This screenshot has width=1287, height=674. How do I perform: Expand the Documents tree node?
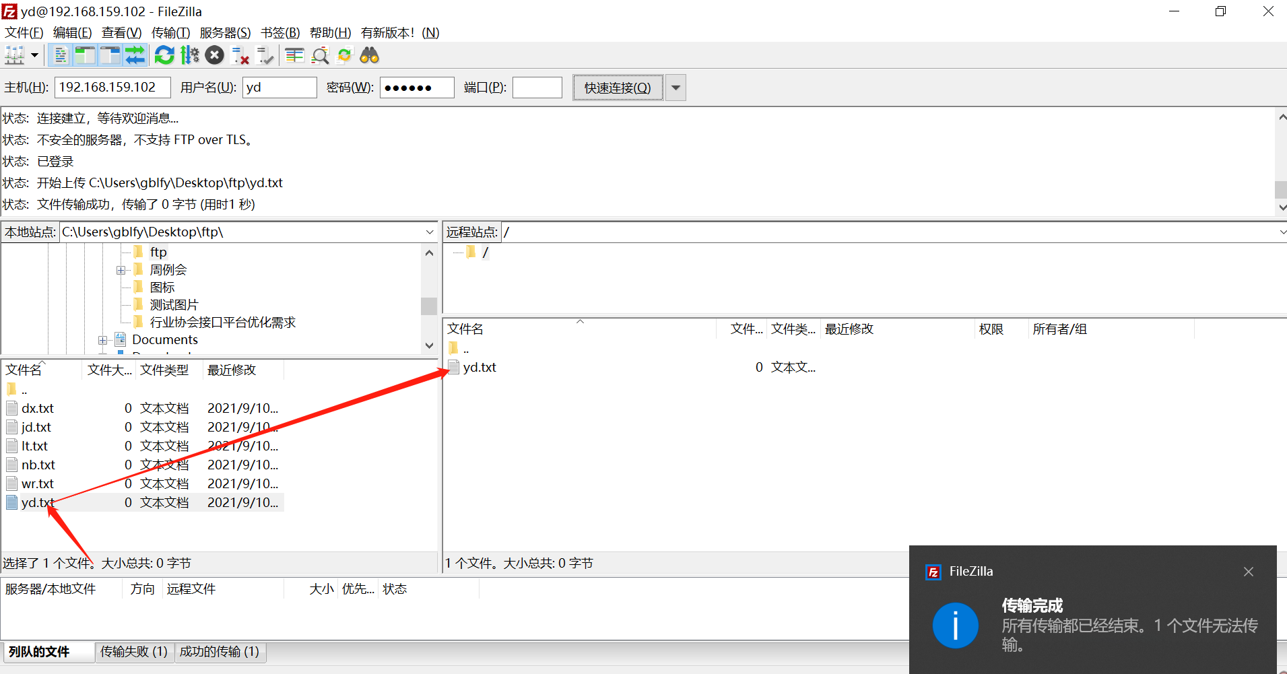(102, 340)
